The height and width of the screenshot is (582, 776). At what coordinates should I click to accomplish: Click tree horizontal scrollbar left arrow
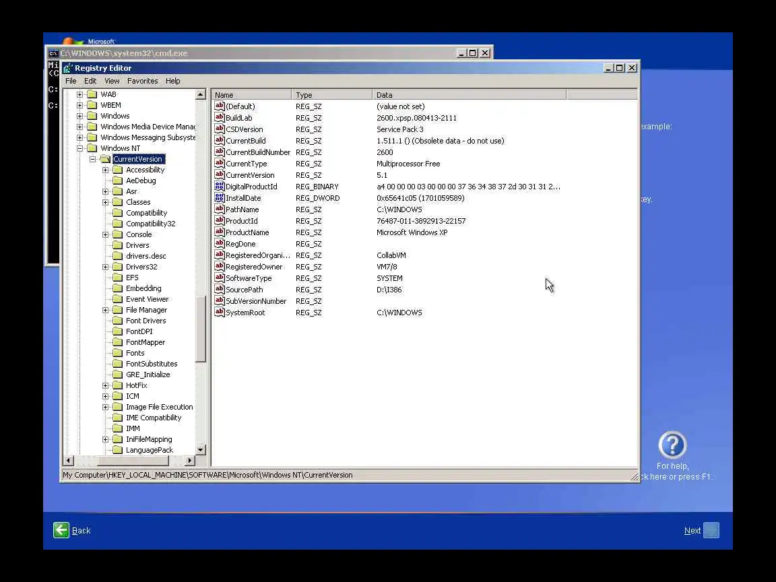click(x=68, y=460)
